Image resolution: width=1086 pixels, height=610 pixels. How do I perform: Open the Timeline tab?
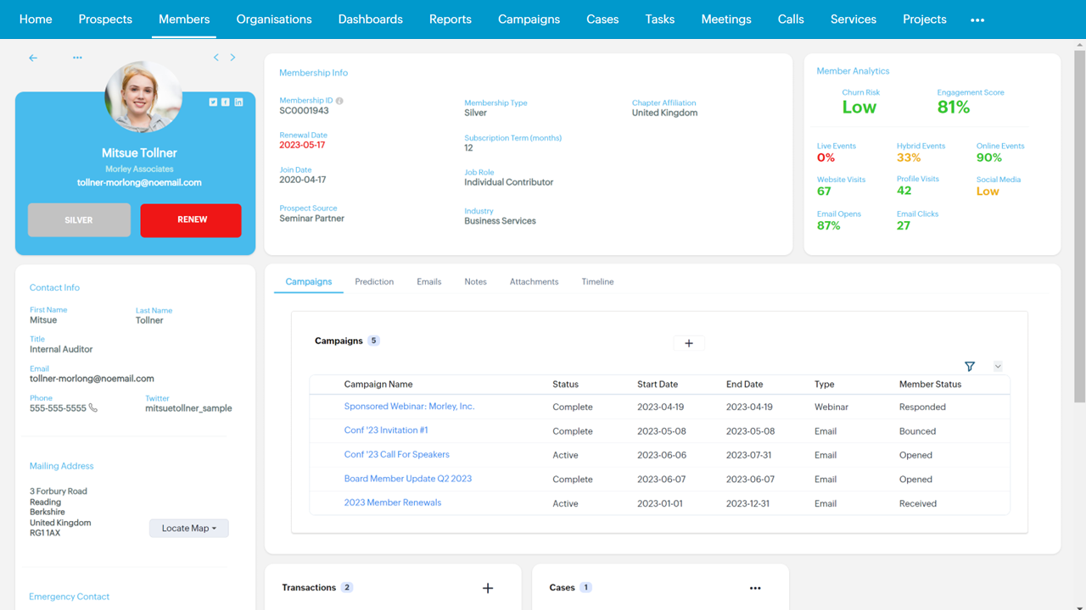pos(597,281)
